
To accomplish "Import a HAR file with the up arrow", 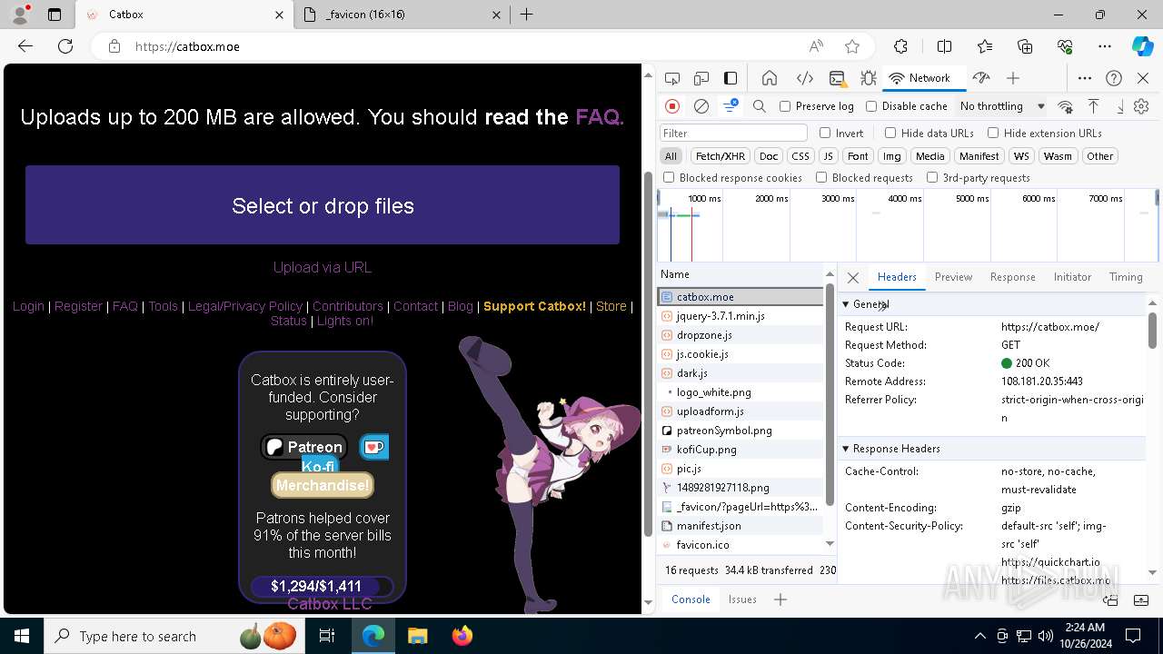I will [1094, 106].
